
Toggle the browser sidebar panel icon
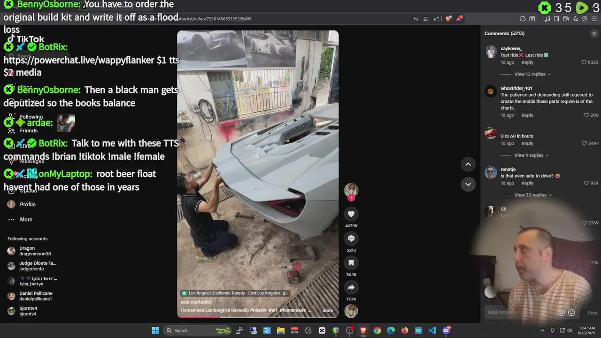click(556, 19)
